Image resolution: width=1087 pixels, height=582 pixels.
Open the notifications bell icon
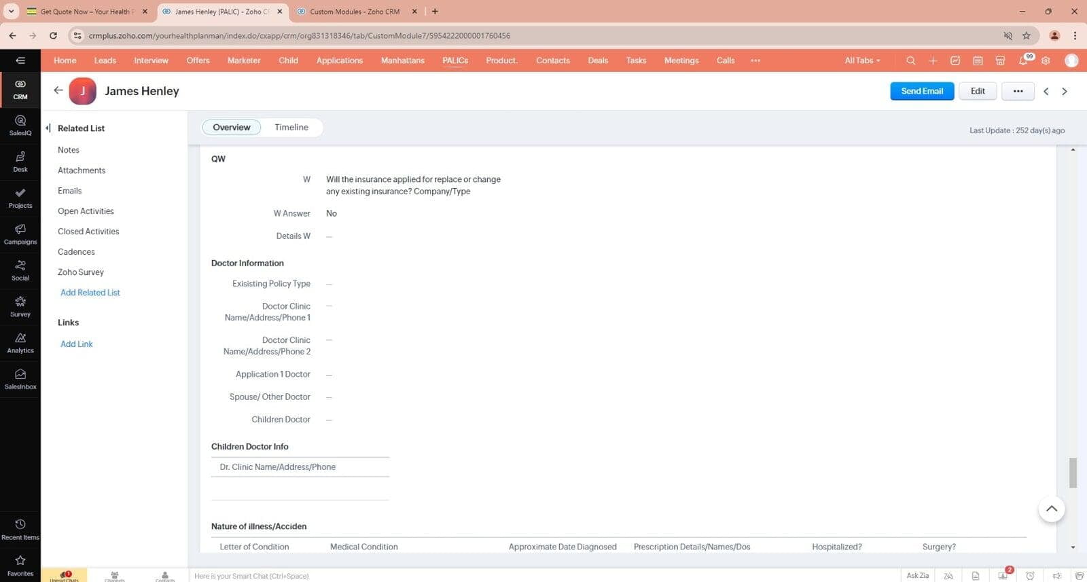(1023, 60)
